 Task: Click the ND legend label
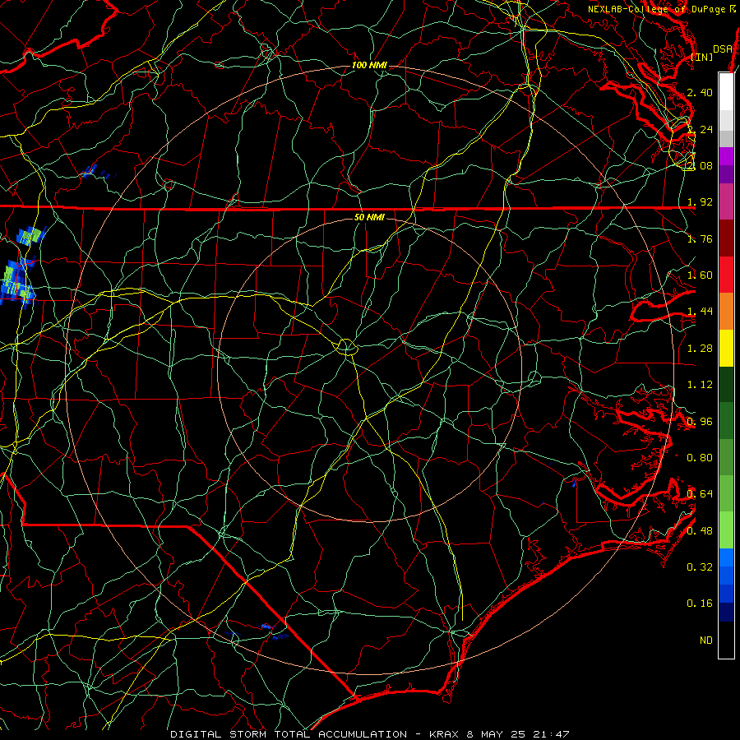coord(706,641)
